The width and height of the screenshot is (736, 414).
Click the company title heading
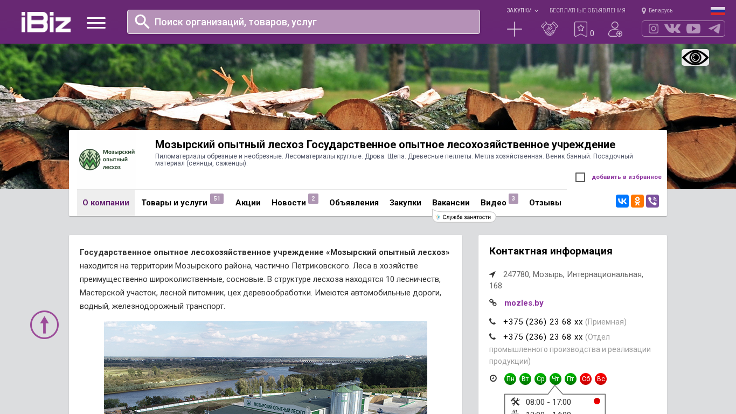click(385, 144)
